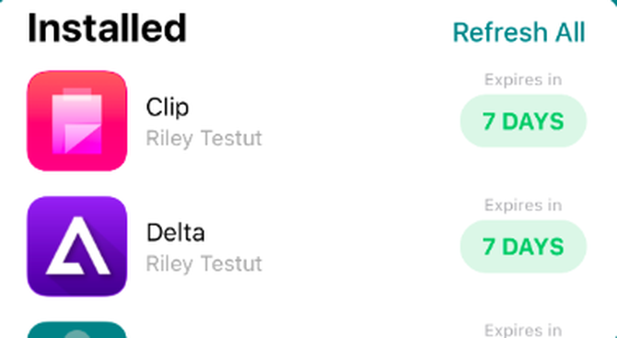
Task: Open the purple Delta app icon
Action: [77, 246]
